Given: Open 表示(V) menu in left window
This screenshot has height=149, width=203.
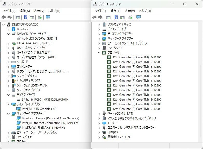Looking at the screenshot, I should pyautogui.click(x=39, y=11).
